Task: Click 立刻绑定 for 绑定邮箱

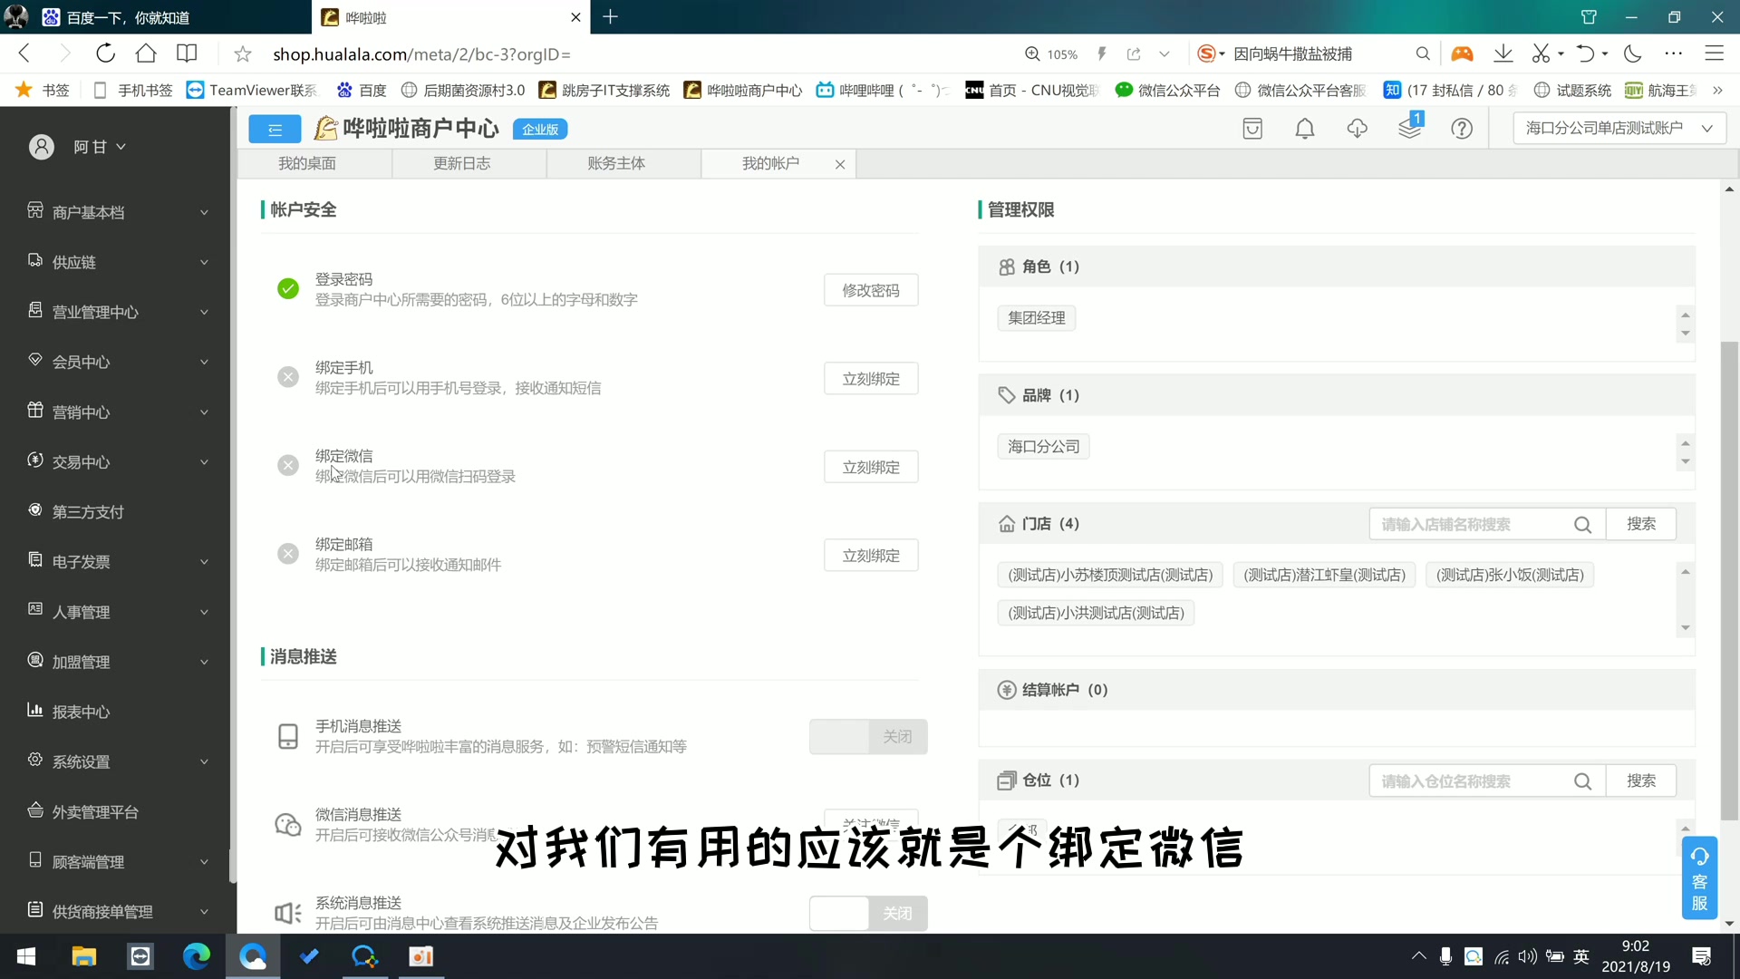Action: tap(871, 556)
